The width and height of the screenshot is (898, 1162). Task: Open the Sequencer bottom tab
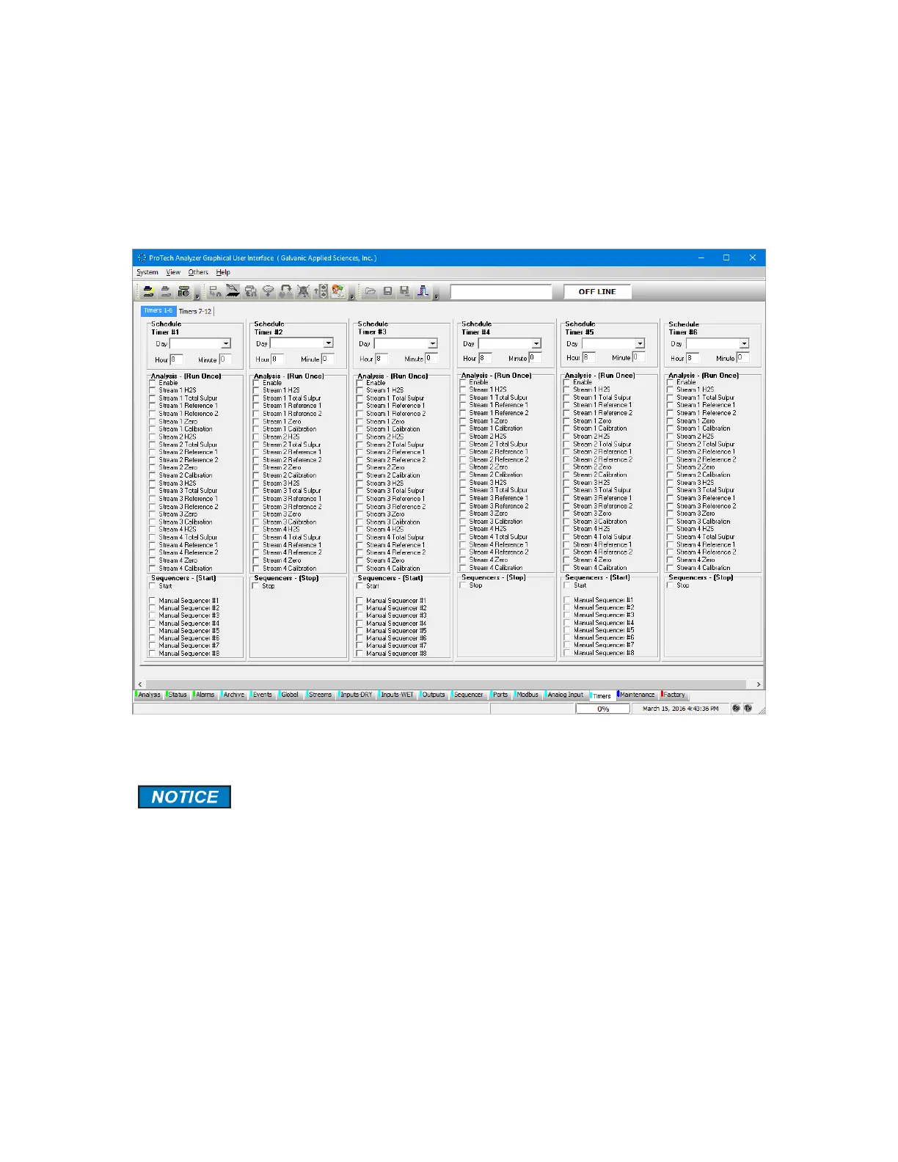[x=468, y=695]
